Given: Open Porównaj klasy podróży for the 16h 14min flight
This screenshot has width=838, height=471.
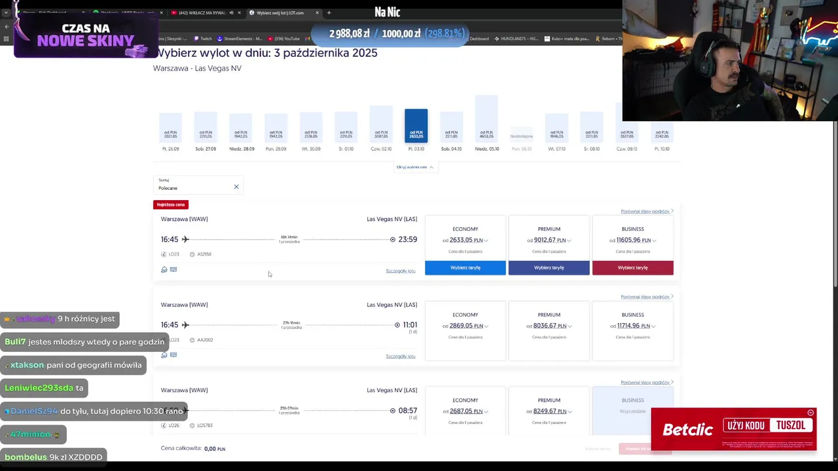Looking at the screenshot, I should coord(647,211).
